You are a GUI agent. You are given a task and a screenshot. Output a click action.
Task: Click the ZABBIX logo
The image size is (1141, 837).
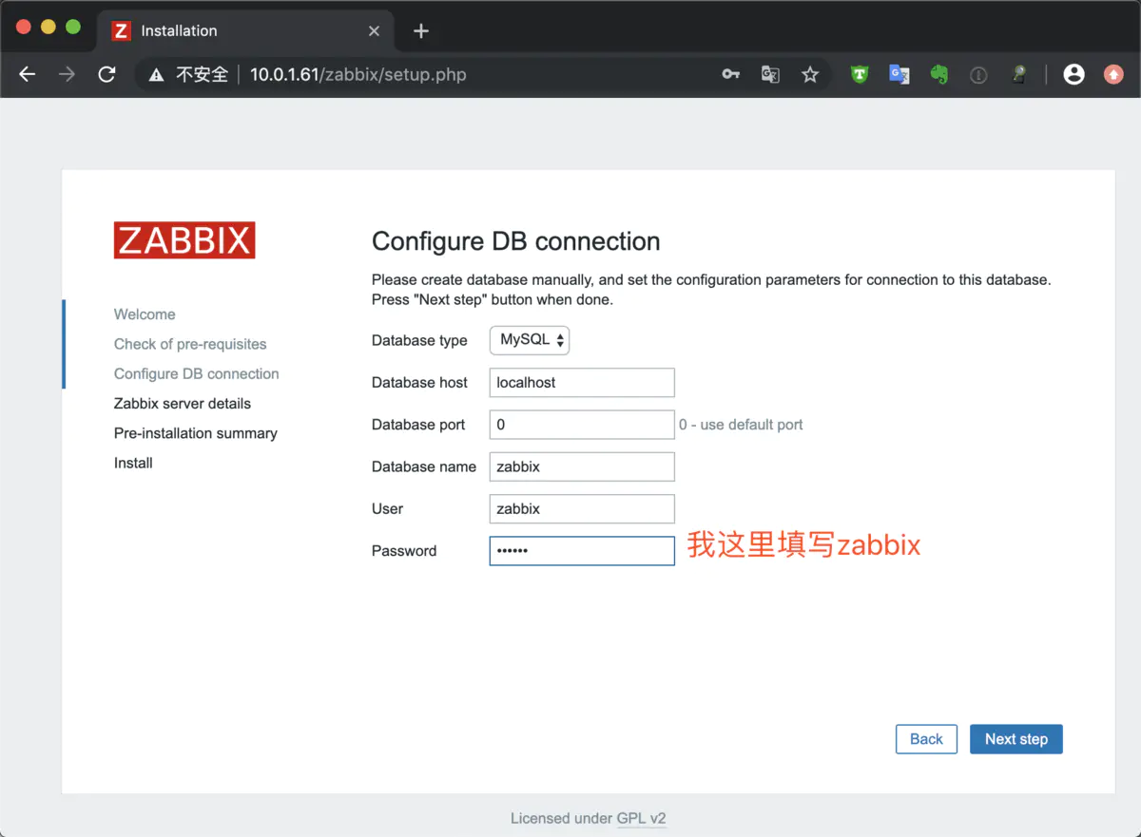tap(184, 240)
